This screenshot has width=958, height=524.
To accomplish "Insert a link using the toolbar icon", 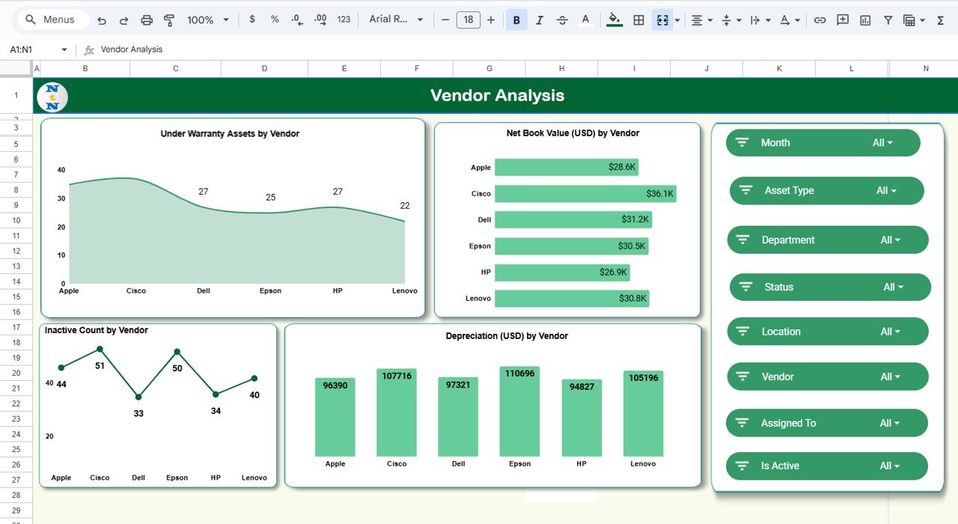I will pyautogui.click(x=820, y=19).
